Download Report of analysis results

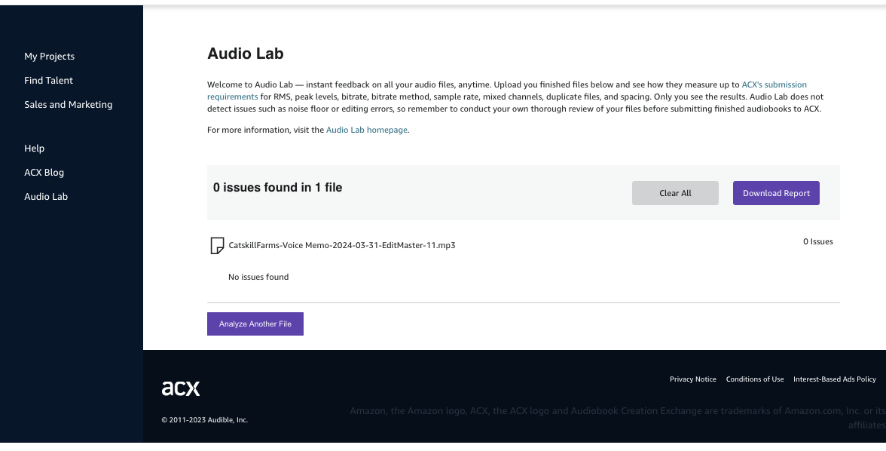776,193
